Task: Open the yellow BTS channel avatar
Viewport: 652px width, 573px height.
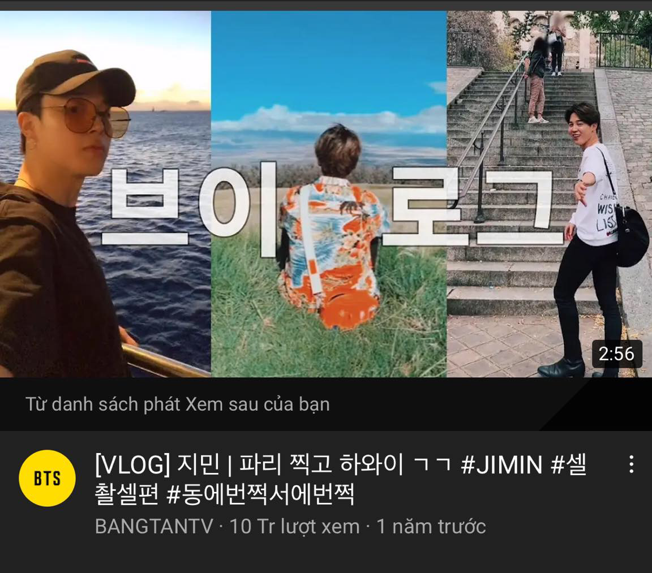Action: click(47, 478)
